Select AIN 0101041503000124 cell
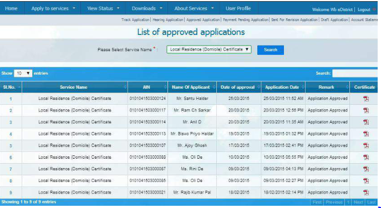The width and height of the screenshot is (381, 208). coord(148,99)
